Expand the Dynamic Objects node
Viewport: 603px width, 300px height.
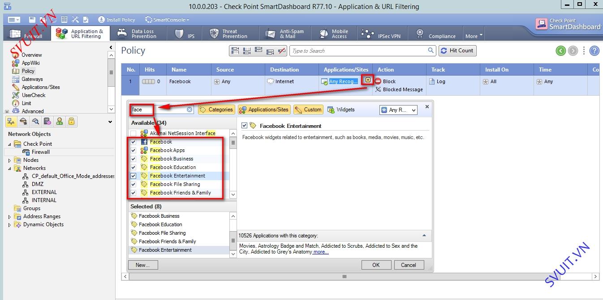(9, 224)
